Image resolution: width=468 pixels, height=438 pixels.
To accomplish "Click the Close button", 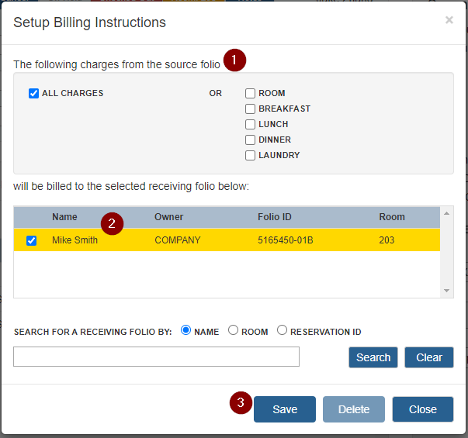I will [x=423, y=409].
